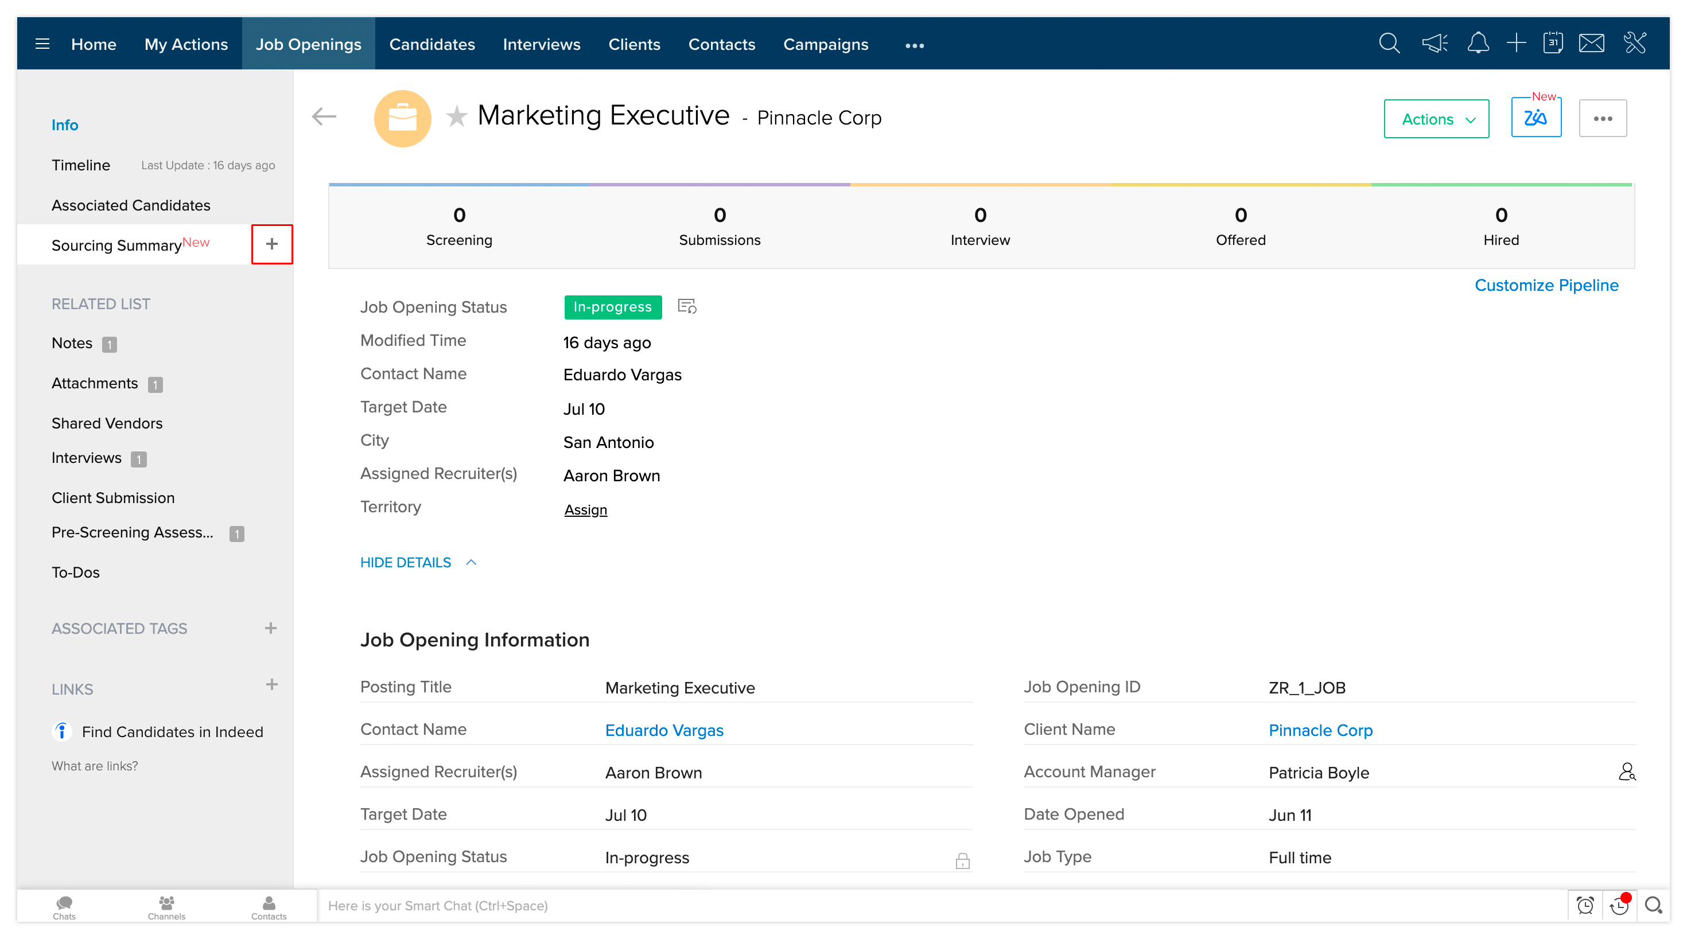Viewport: 1687px width, 939px height.
Task: Open the mail envelope icon
Action: 1591,44
